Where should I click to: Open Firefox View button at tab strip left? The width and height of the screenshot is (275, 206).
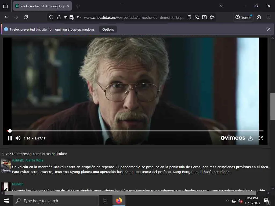[x=5, y=6]
